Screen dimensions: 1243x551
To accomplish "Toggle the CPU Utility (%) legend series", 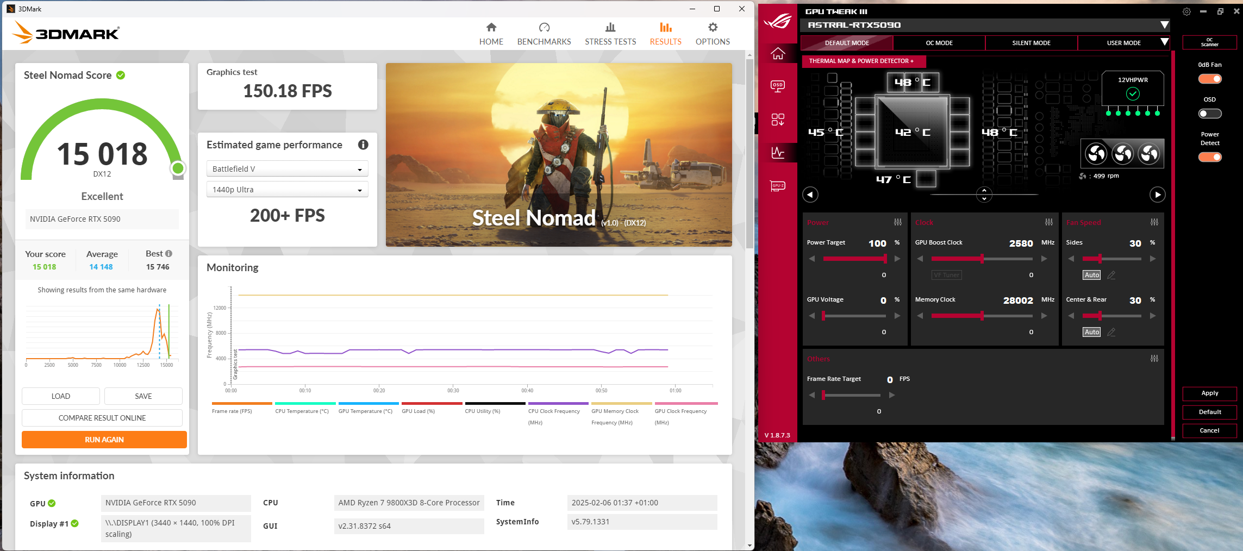I will click(x=495, y=408).
